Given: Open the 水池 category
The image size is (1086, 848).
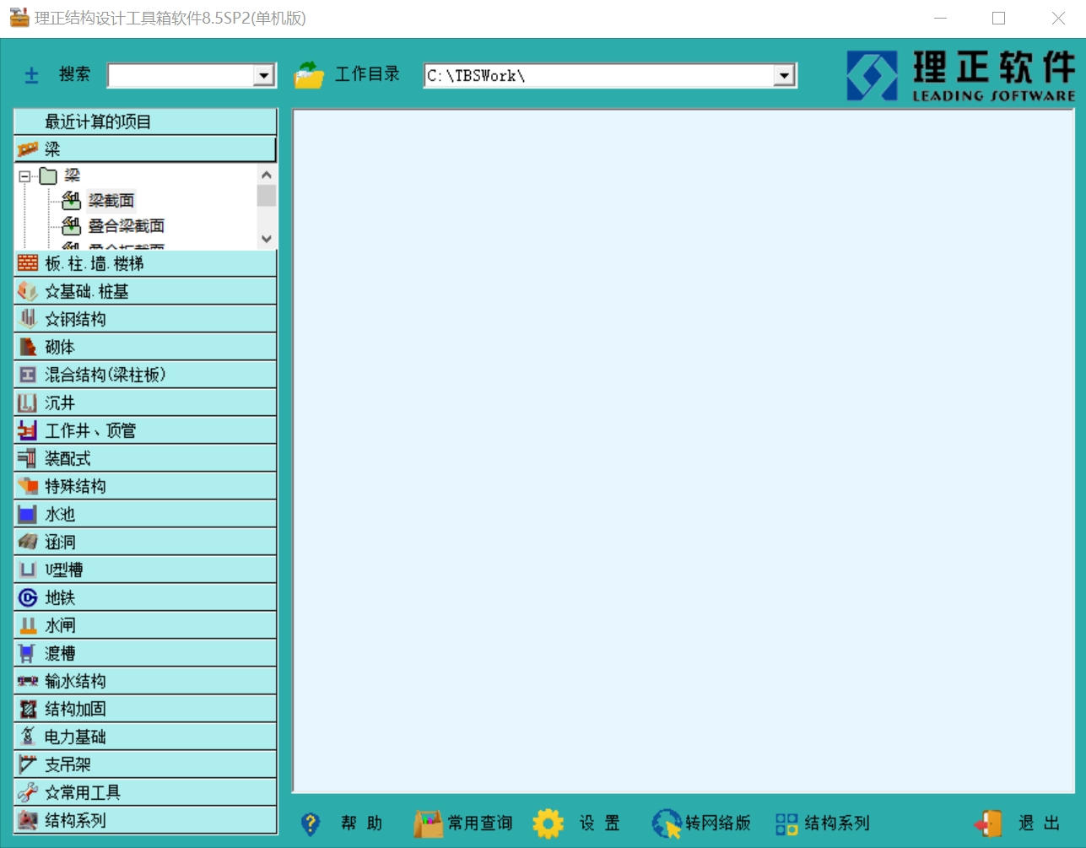Looking at the screenshot, I should coord(145,514).
